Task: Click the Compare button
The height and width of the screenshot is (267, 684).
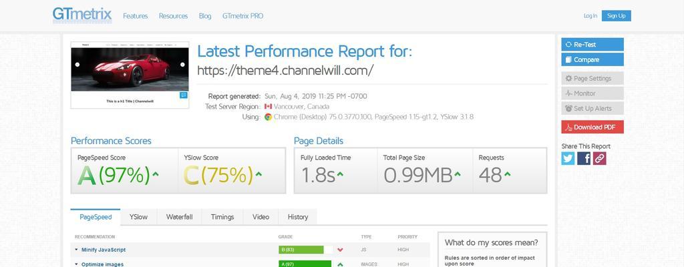Action: pos(592,60)
